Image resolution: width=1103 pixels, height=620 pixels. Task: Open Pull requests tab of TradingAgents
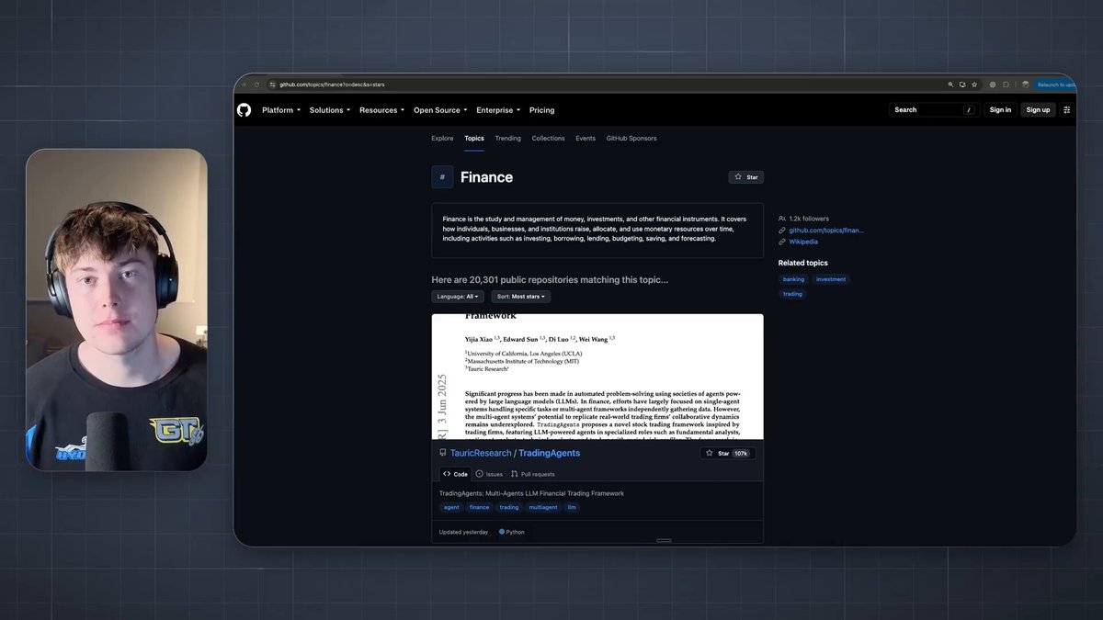coord(533,474)
